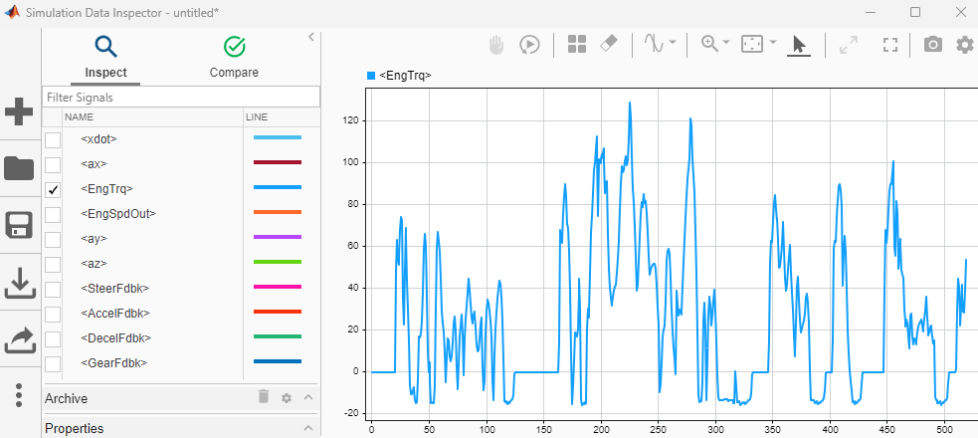Screen dimensions: 978x438
Task: Check the <GearFdbk> signal checkbox
Action: 53,363
